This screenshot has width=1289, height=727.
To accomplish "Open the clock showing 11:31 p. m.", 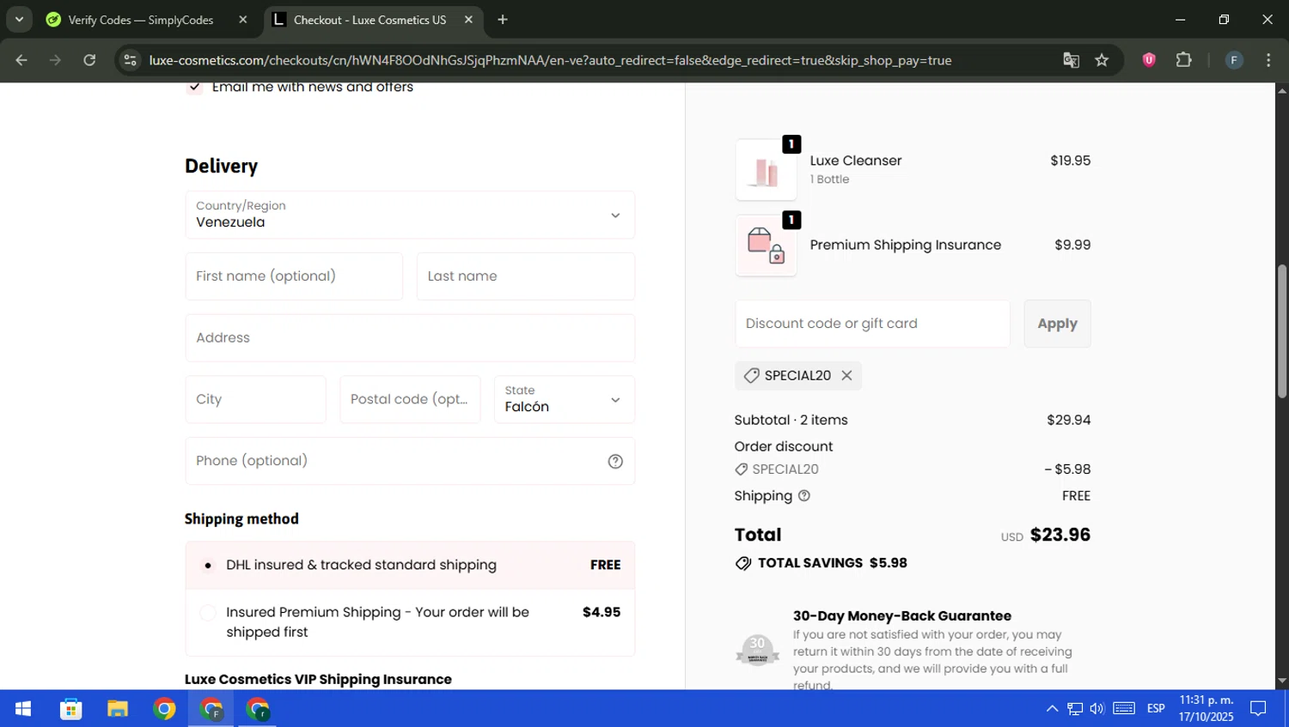I will click(x=1206, y=708).
